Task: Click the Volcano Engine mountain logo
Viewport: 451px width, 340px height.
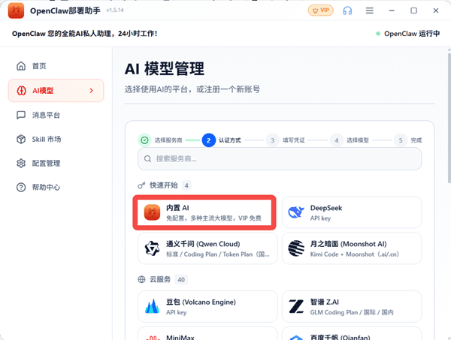Action: click(152, 306)
